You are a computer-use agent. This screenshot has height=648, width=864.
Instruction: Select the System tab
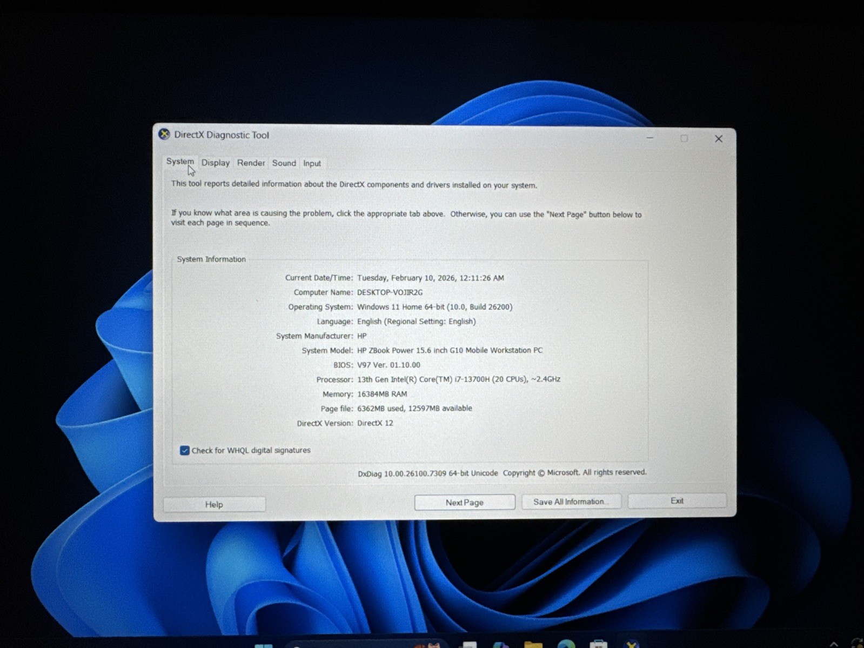[x=180, y=162]
